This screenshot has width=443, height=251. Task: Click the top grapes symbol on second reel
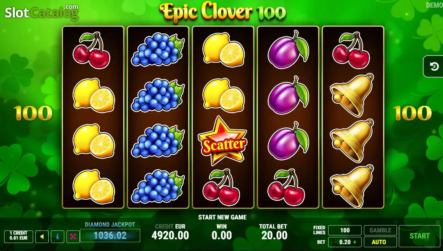pyautogui.click(x=158, y=49)
